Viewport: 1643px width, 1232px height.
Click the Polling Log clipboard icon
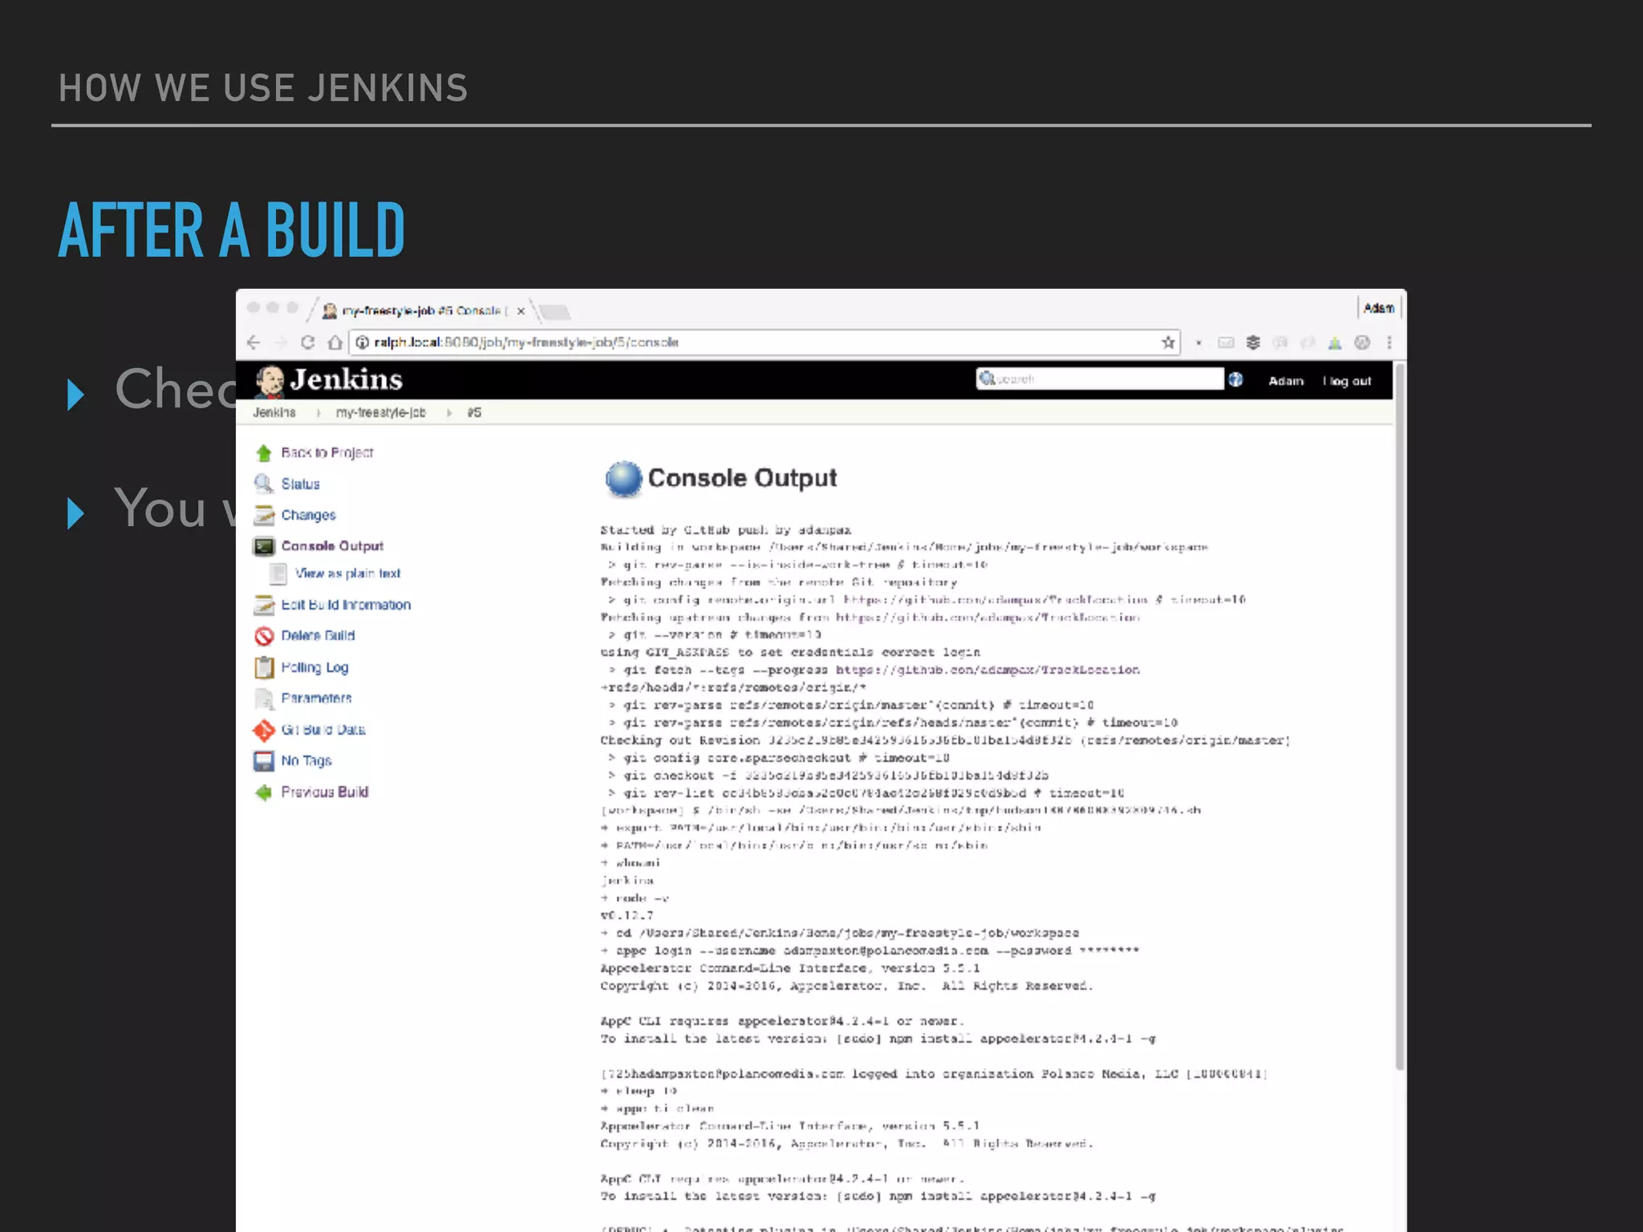pos(263,667)
